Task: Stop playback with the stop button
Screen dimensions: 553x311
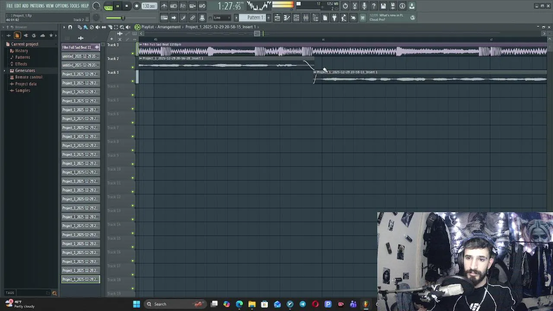Action: 127,6
